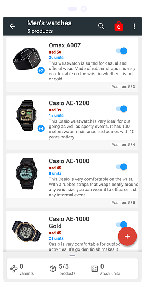Disable the Omax A007 product toggle

click(x=122, y=51)
